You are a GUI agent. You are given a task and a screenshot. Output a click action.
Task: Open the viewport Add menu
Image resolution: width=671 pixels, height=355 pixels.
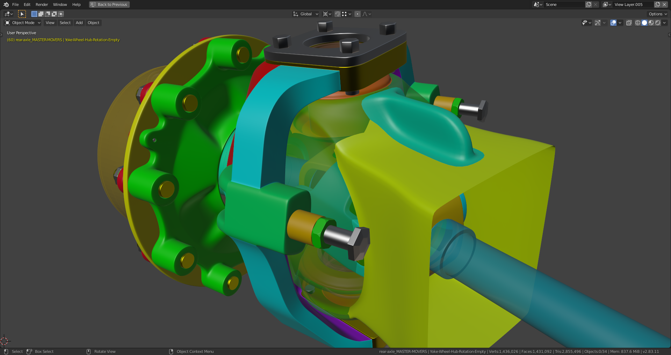pyautogui.click(x=79, y=23)
